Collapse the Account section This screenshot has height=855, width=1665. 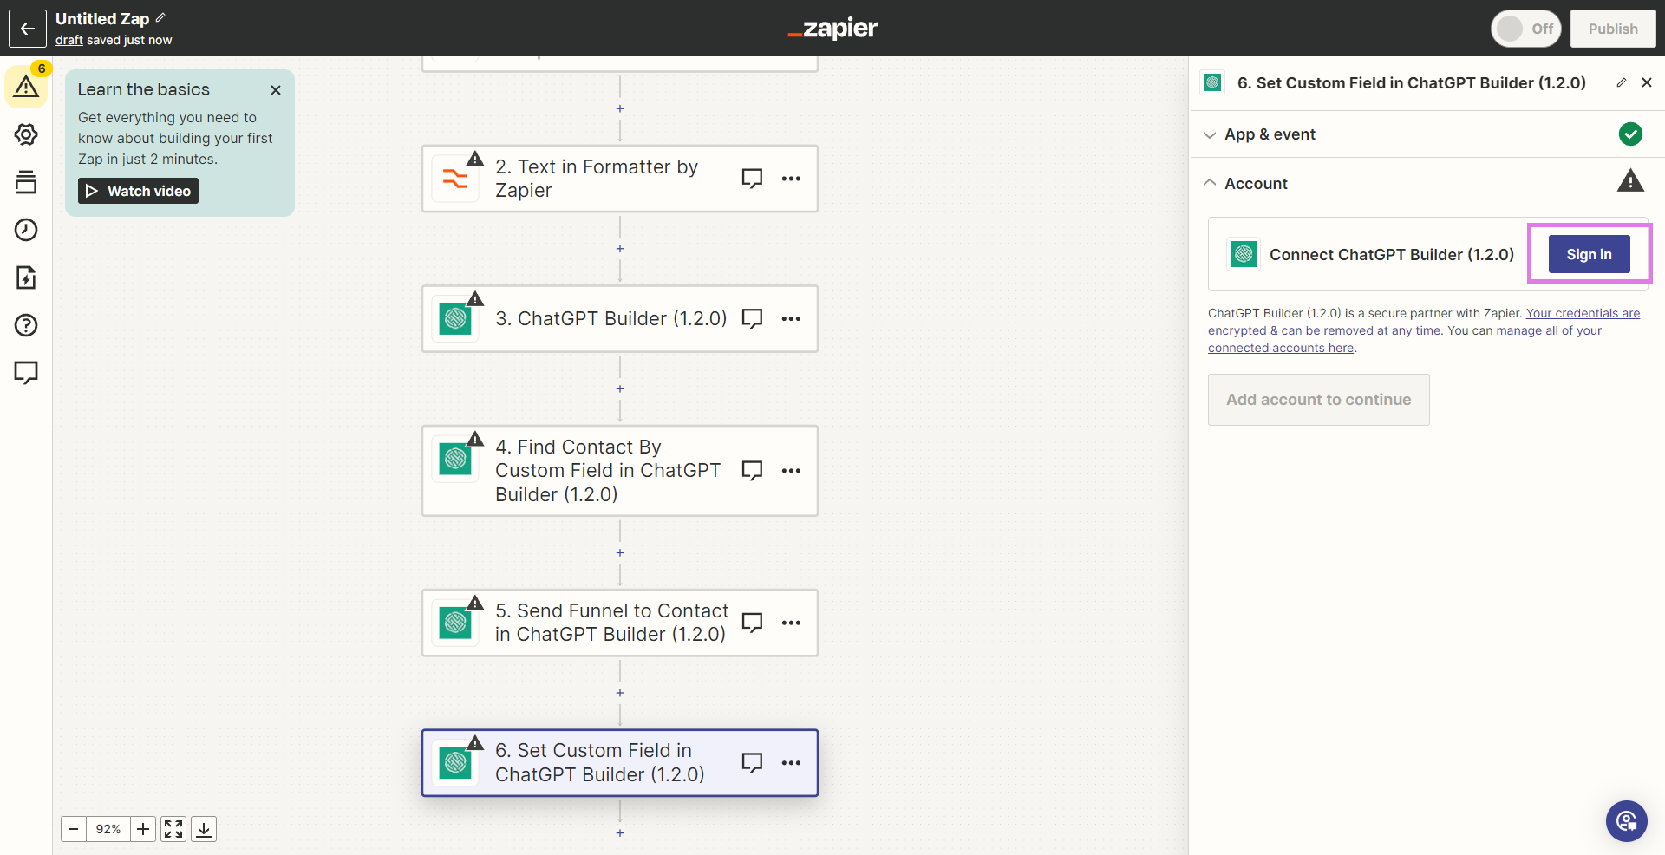click(1427, 183)
